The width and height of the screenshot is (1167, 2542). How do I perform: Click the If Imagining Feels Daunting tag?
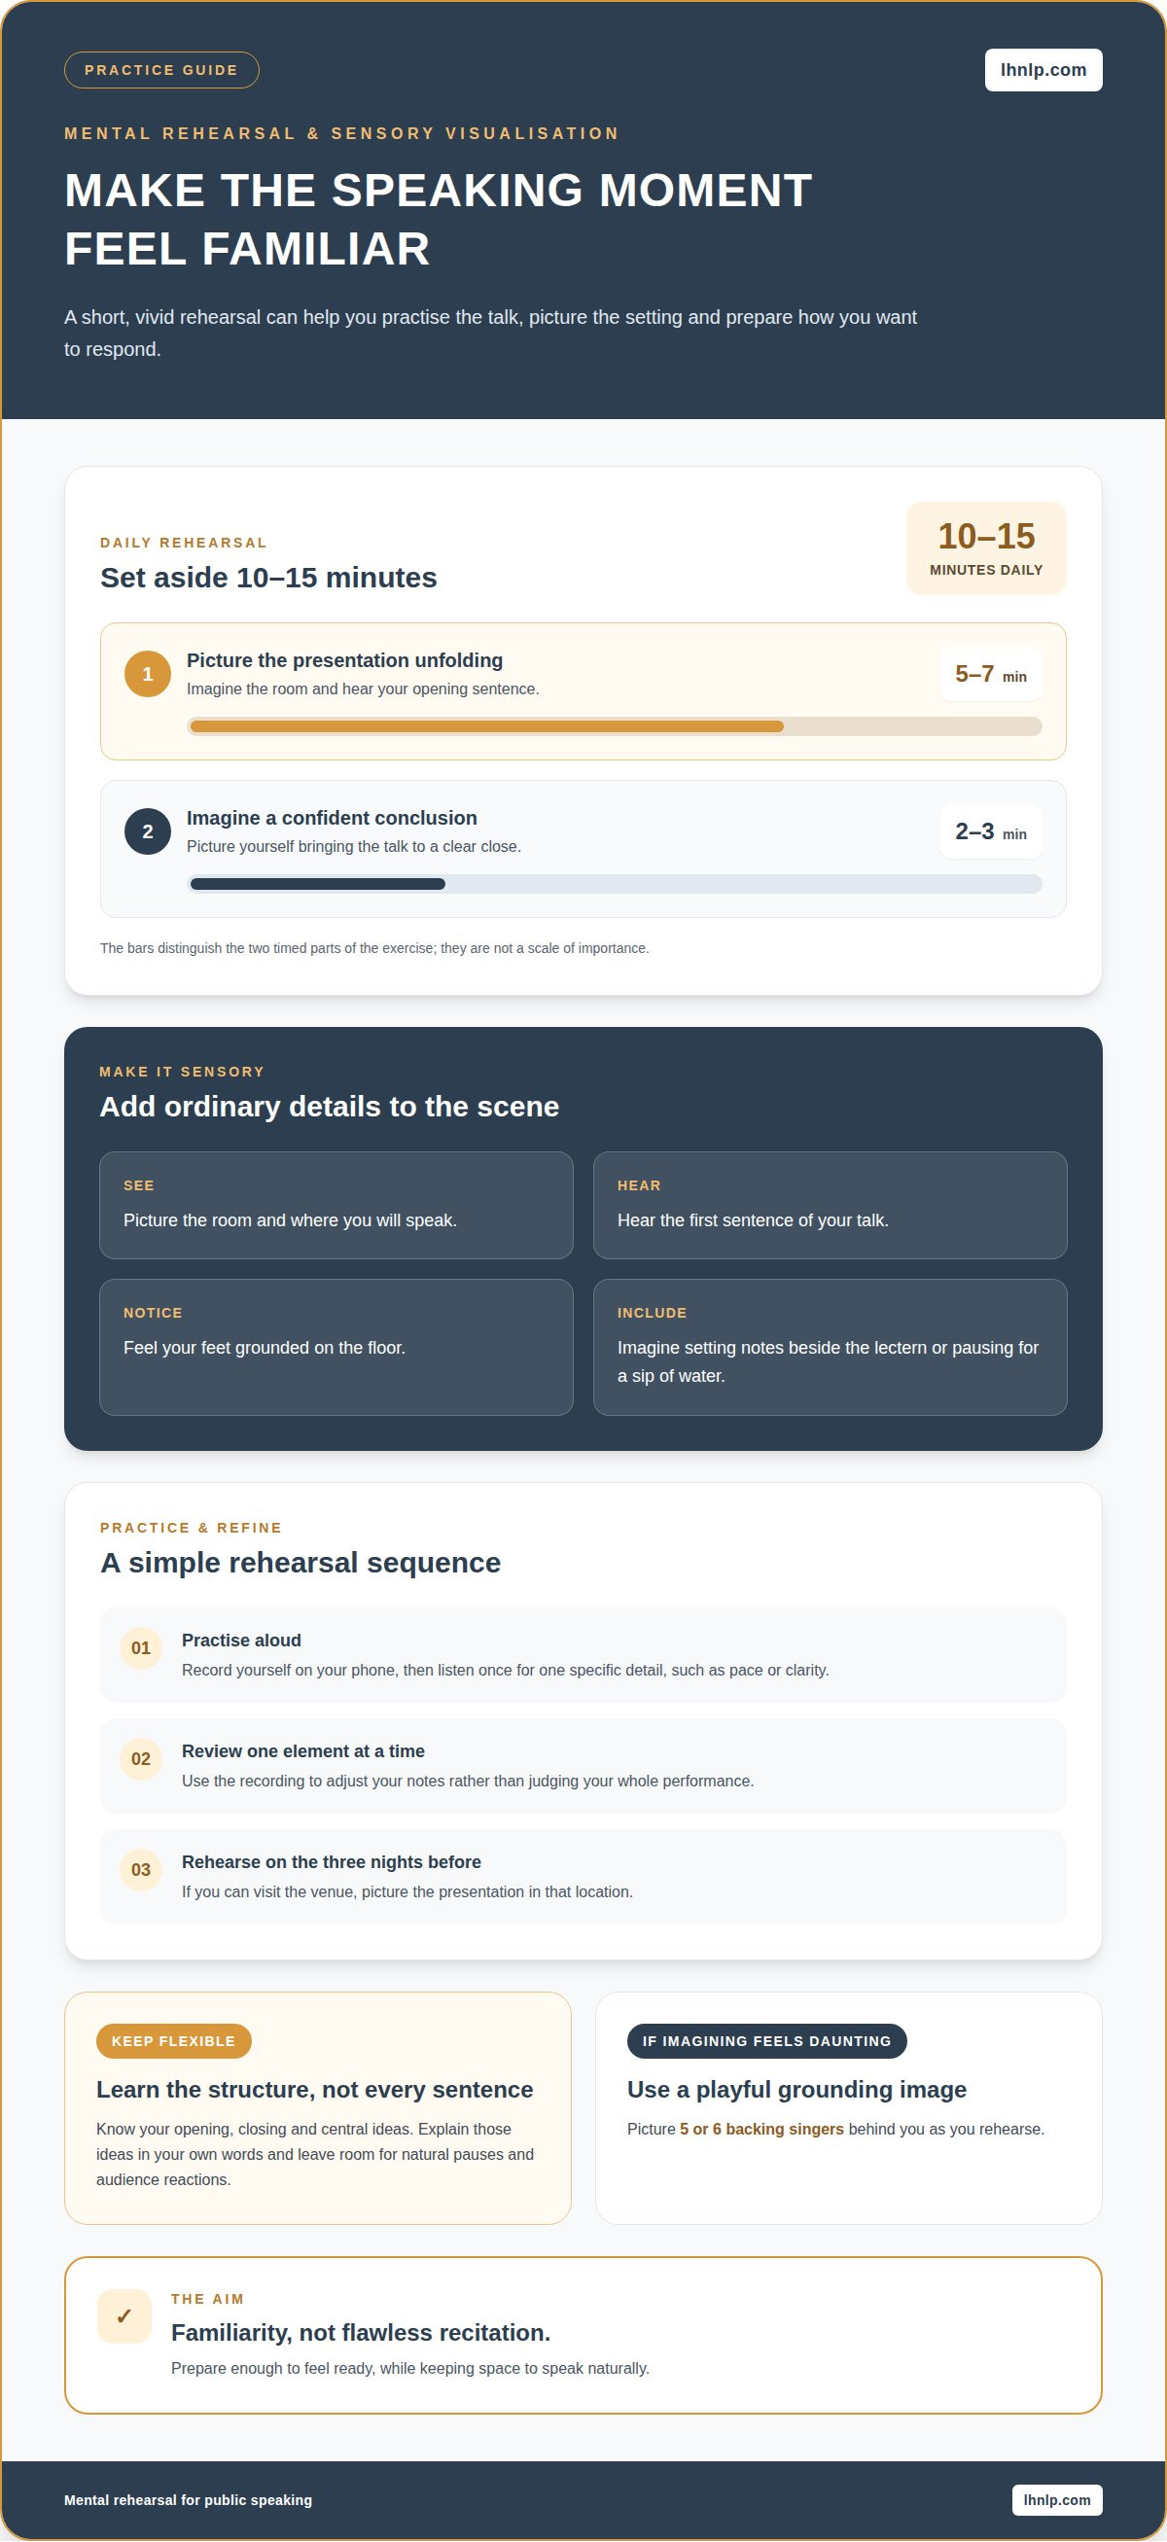(766, 2041)
